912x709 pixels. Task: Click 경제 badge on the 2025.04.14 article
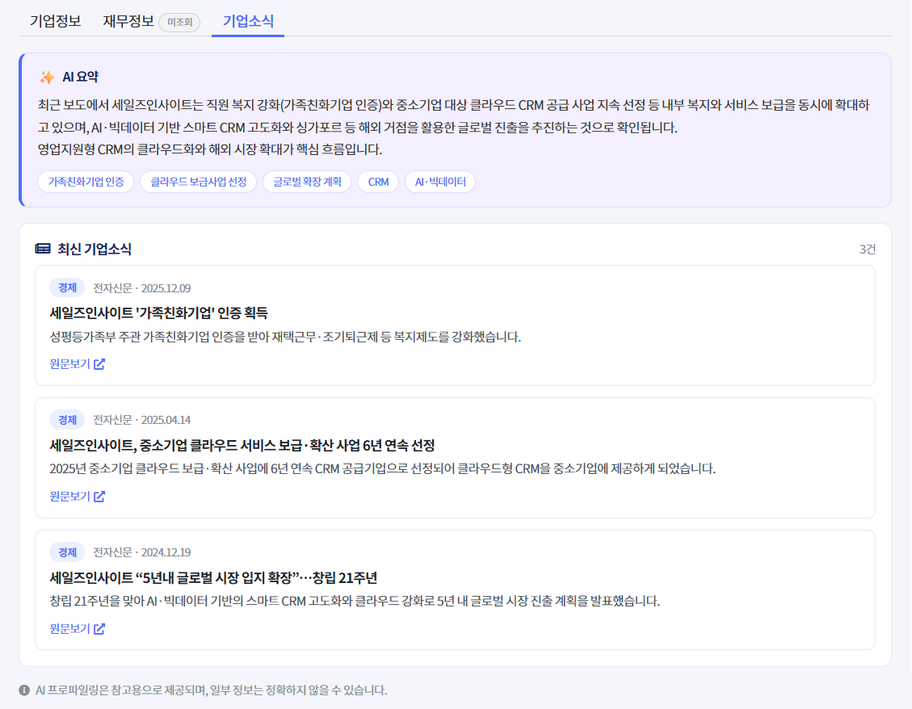(x=68, y=420)
